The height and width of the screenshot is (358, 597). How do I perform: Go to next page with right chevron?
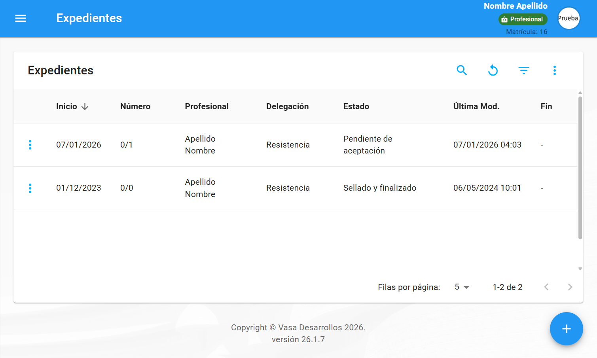click(570, 287)
